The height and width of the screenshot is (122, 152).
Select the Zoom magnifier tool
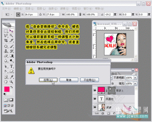(11, 82)
